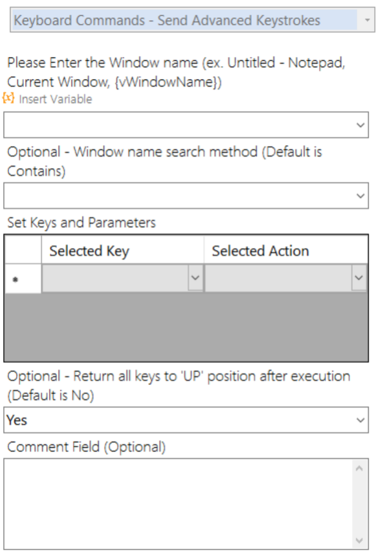Click inside the Window name search method box
Viewport: 379px width, 557px height.
coord(177,196)
